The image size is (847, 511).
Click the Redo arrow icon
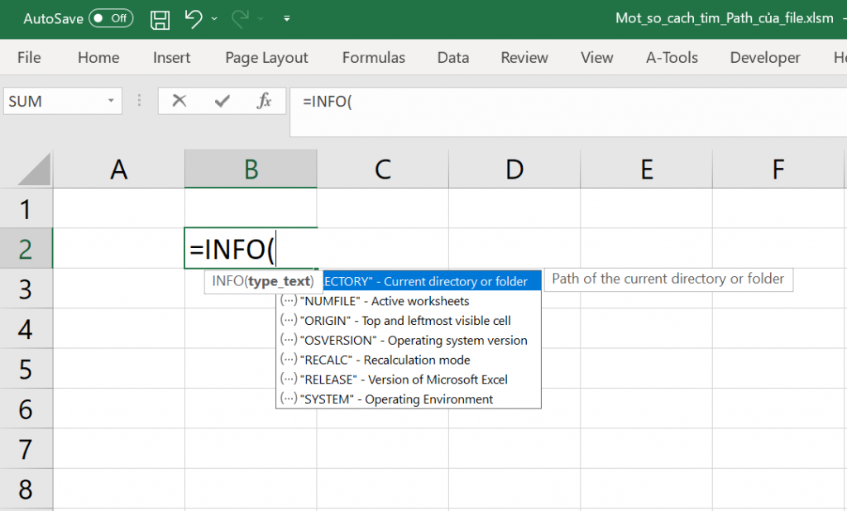coord(242,18)
